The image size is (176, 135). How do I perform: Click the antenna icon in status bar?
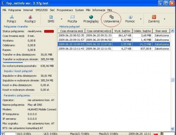pos(3,134)
